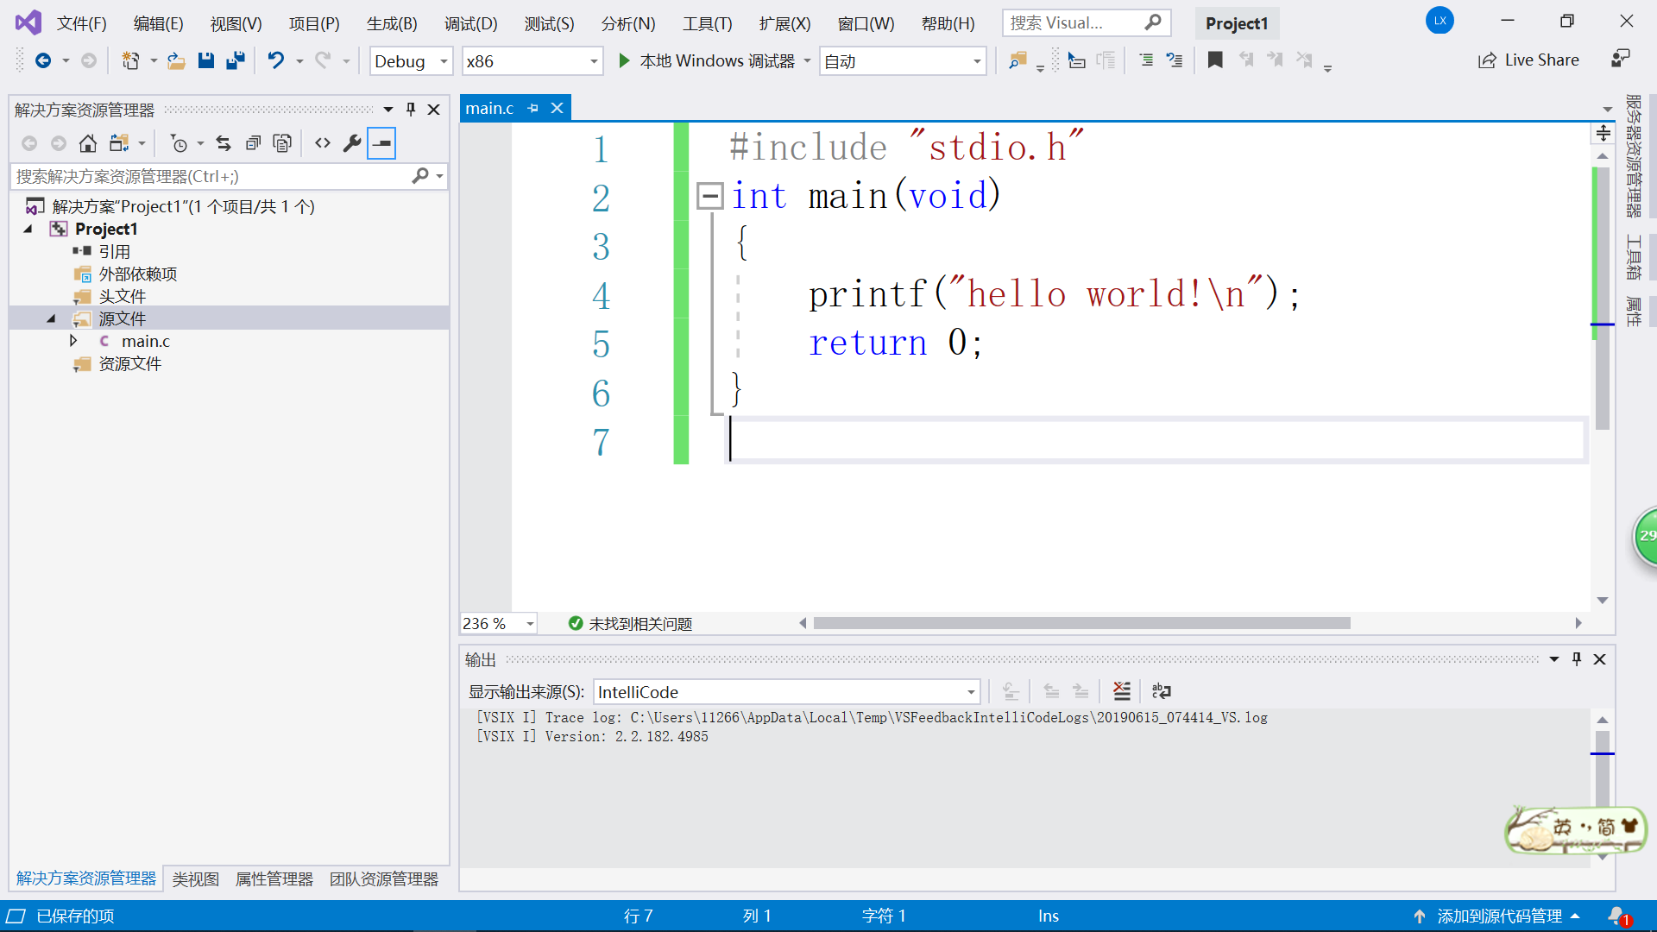Click the Save All toolbar icon
This screenshot has height=932, width=1657.
tap(236, 60)
